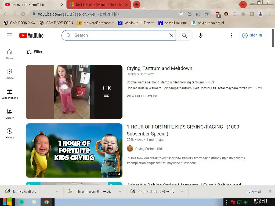Expand options for CxbxReloaded-R zip download
The height and width of the screenshot is (206, 275).
pos(182,192)
